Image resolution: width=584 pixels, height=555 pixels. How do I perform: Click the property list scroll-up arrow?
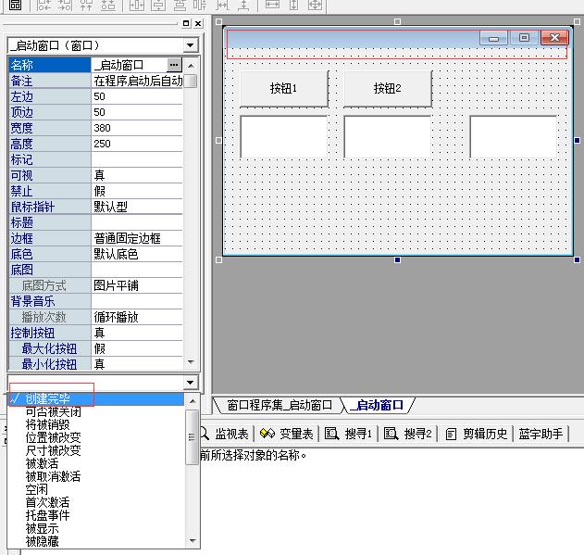pos(191,66)
